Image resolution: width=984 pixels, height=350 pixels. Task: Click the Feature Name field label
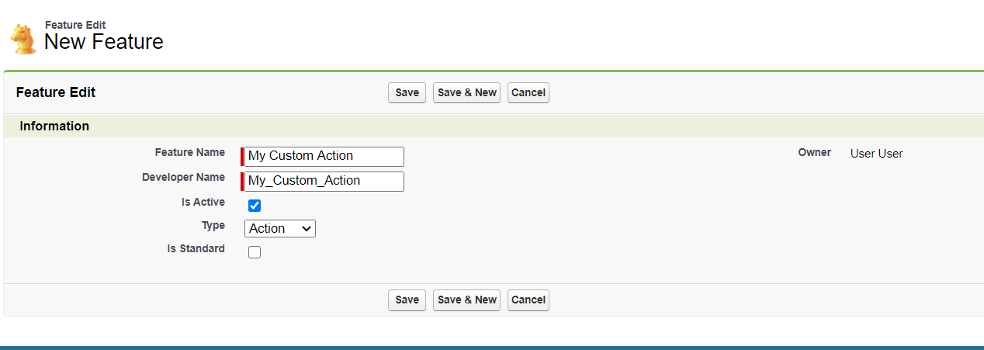point(189,152)
